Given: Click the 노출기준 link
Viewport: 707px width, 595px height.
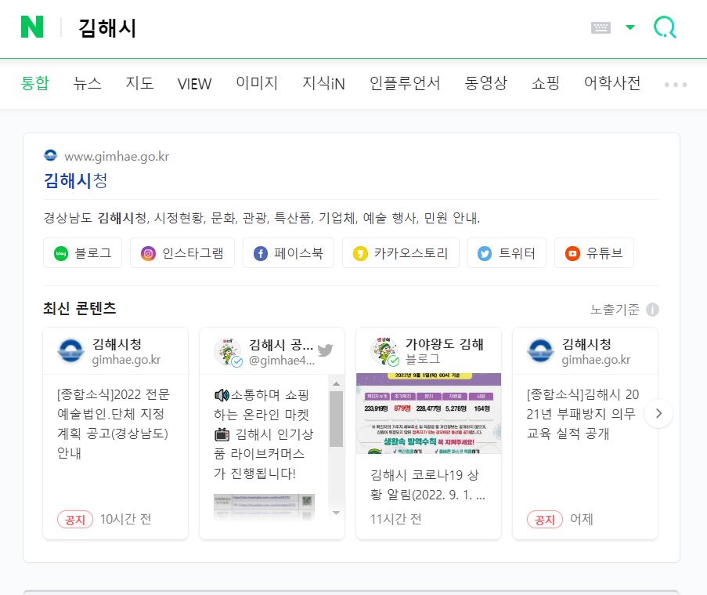Looking at the screenshot, I should [615, 310].
